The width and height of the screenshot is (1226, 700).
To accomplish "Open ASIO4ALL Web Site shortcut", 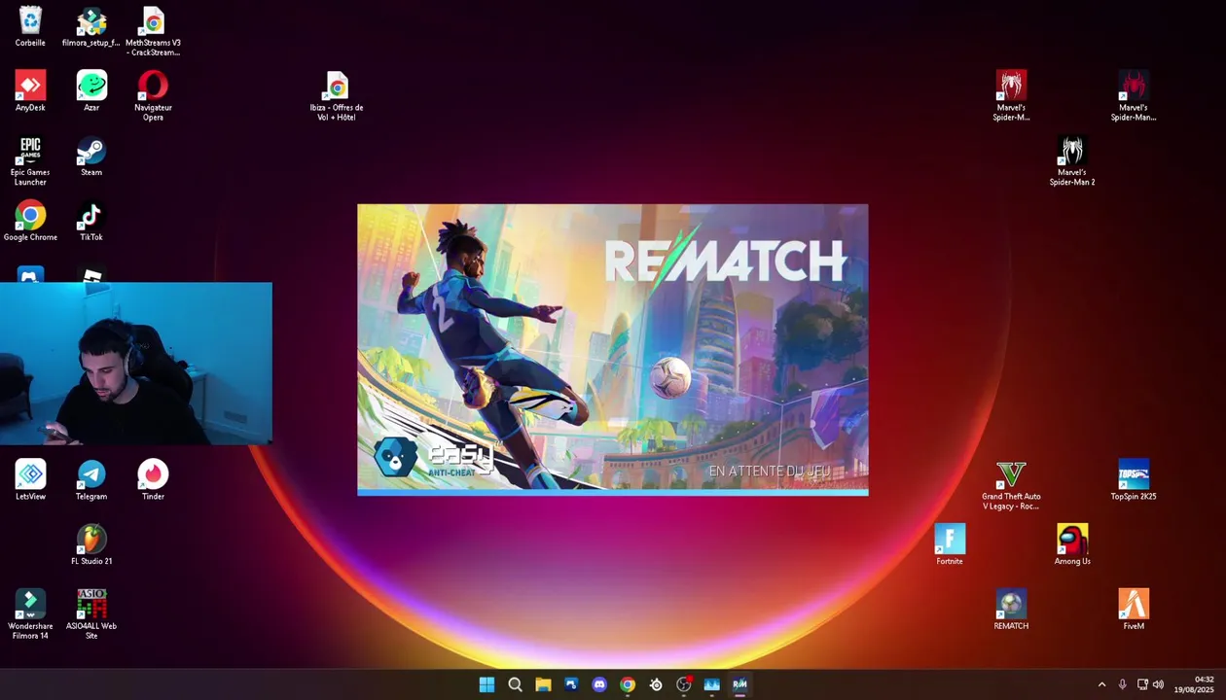I will click(91, 614).
